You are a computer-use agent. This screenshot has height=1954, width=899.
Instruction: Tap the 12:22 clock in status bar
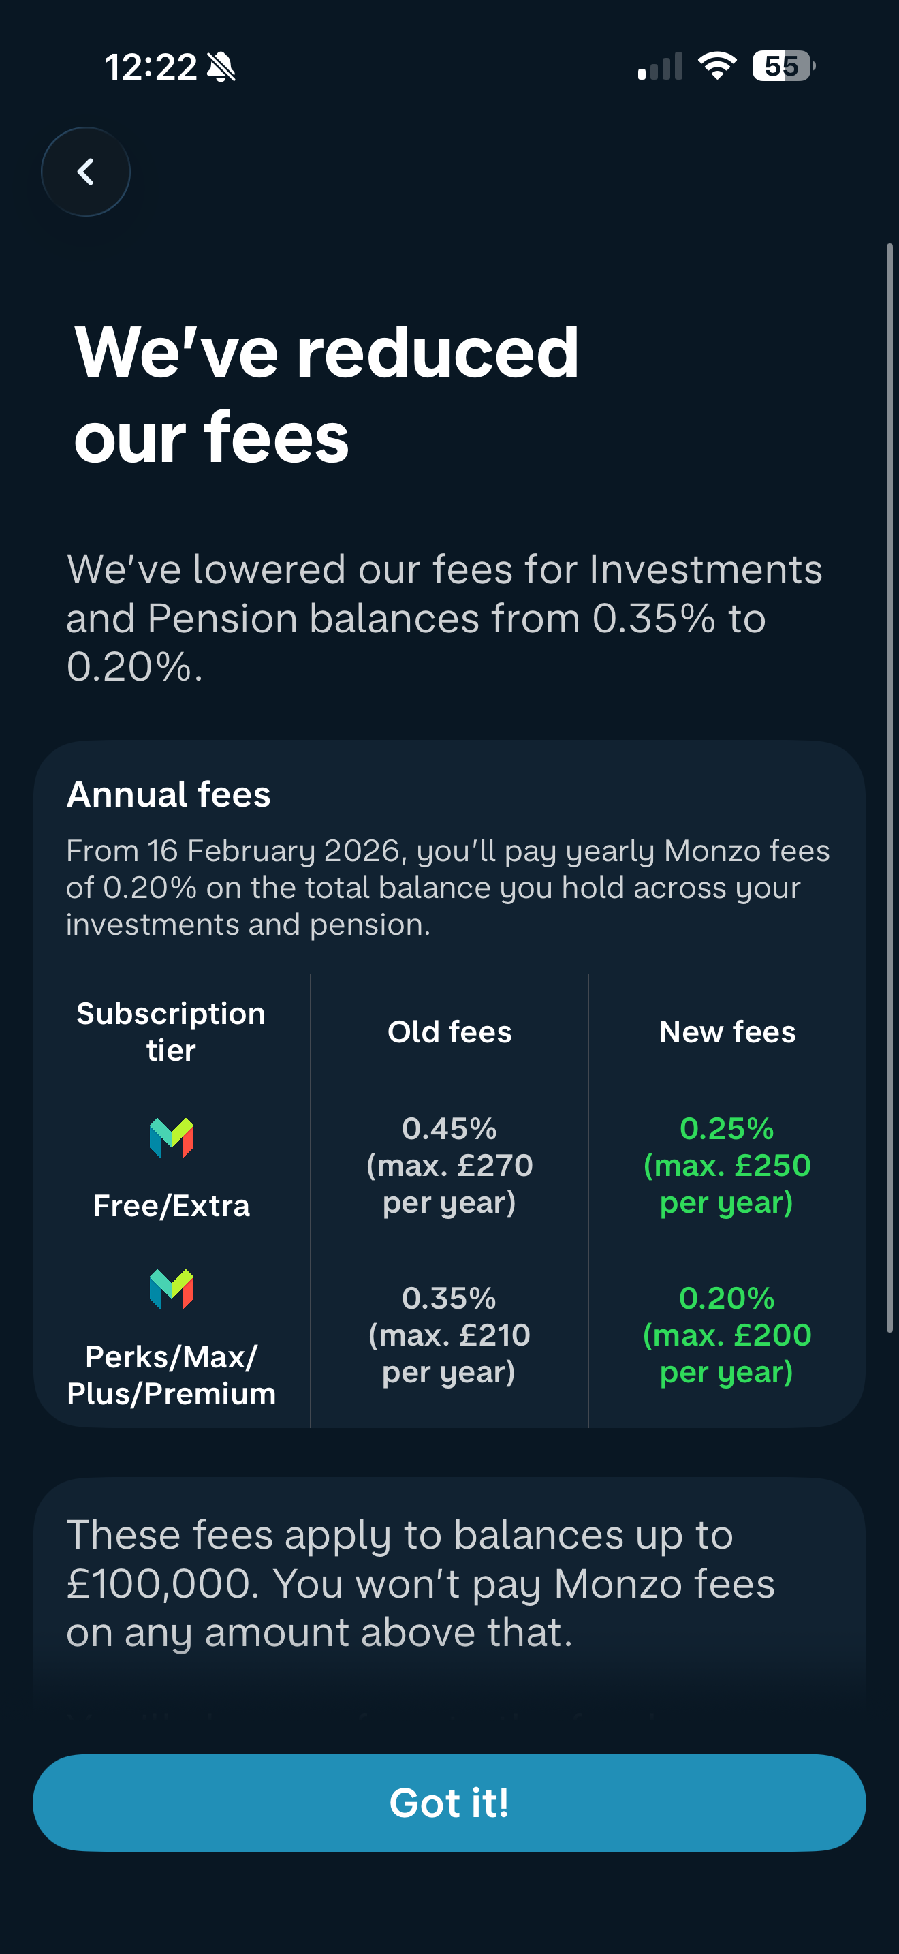click(x=150, y=67)
